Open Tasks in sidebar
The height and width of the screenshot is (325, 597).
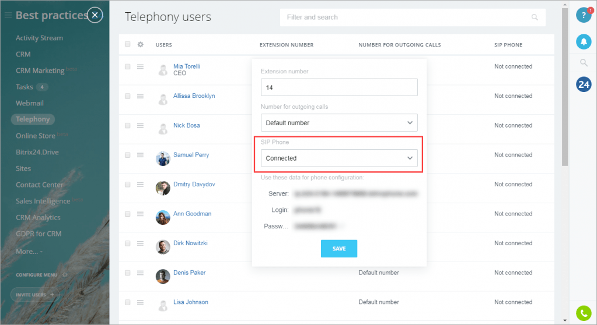(x=25, y=87)
